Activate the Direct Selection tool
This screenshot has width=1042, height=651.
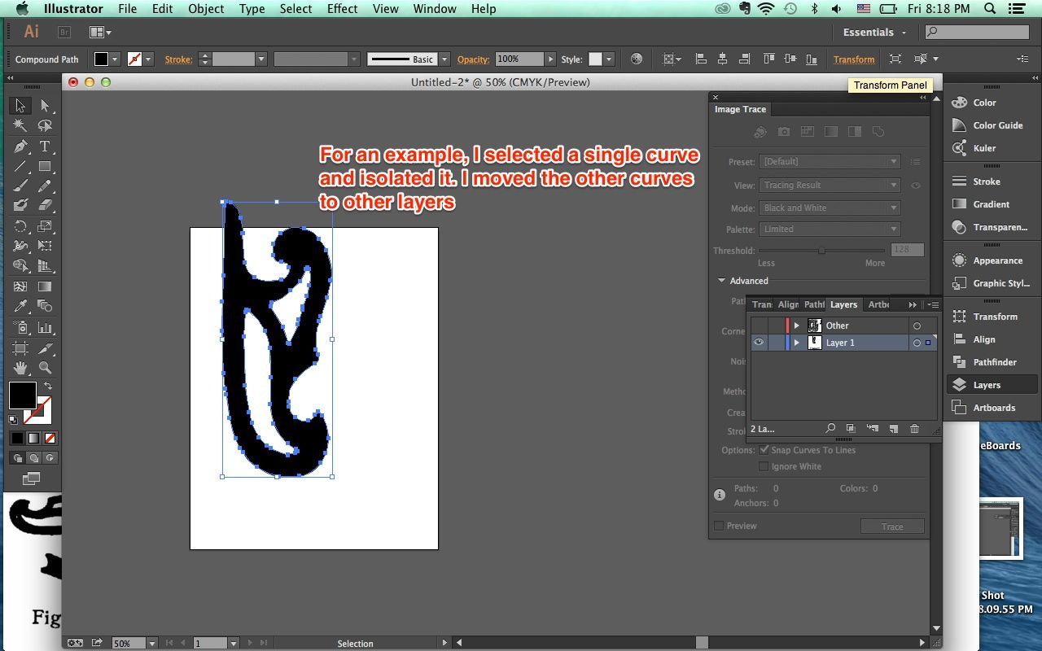point(45,106)
